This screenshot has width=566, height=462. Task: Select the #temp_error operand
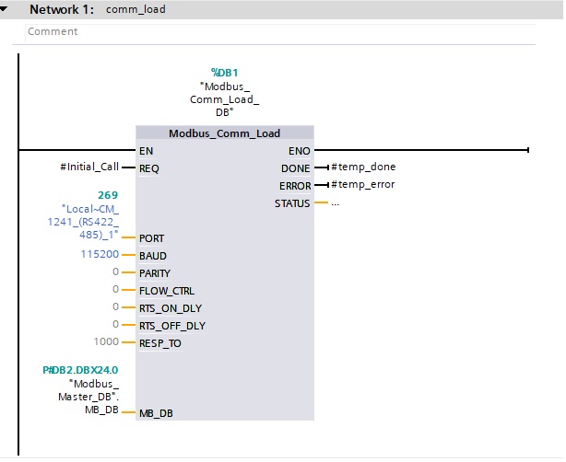[x=363, y=184]
